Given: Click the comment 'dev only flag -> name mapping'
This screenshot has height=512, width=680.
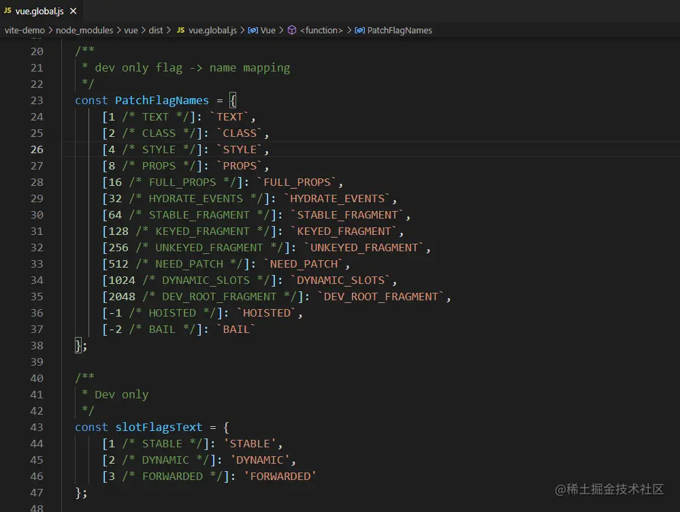Looking at the screenshot, I should tap(192, 68).
